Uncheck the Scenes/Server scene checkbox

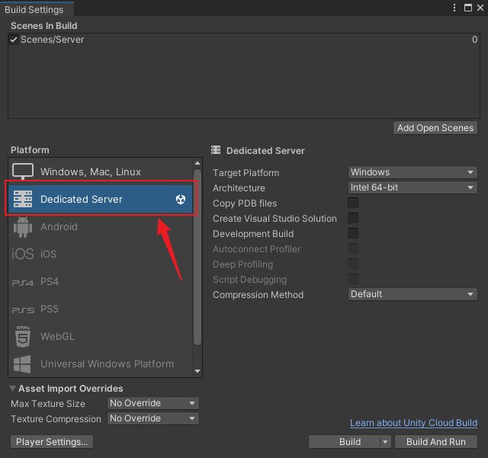(14, 40)
